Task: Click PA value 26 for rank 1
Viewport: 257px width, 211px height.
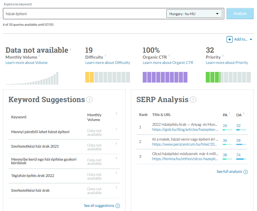Action: point(225,126)
